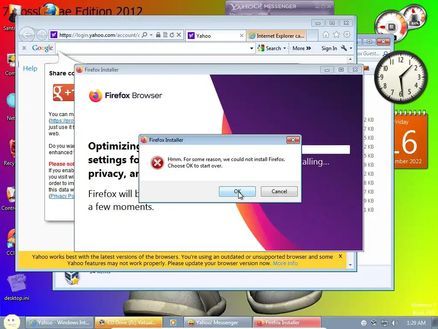Click the login.yahoo.com address bar
This screenshot has height=329, width=438.
99,35
